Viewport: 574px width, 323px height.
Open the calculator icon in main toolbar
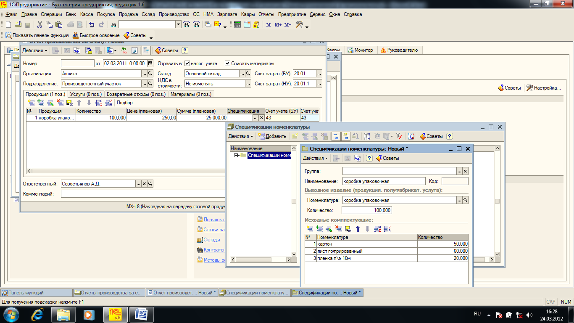coord(237,24)
